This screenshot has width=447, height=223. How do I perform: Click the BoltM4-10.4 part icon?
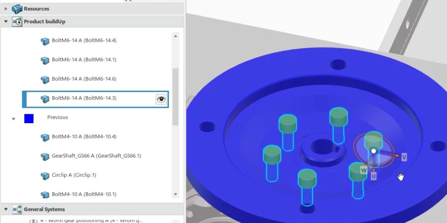[45, 138]
